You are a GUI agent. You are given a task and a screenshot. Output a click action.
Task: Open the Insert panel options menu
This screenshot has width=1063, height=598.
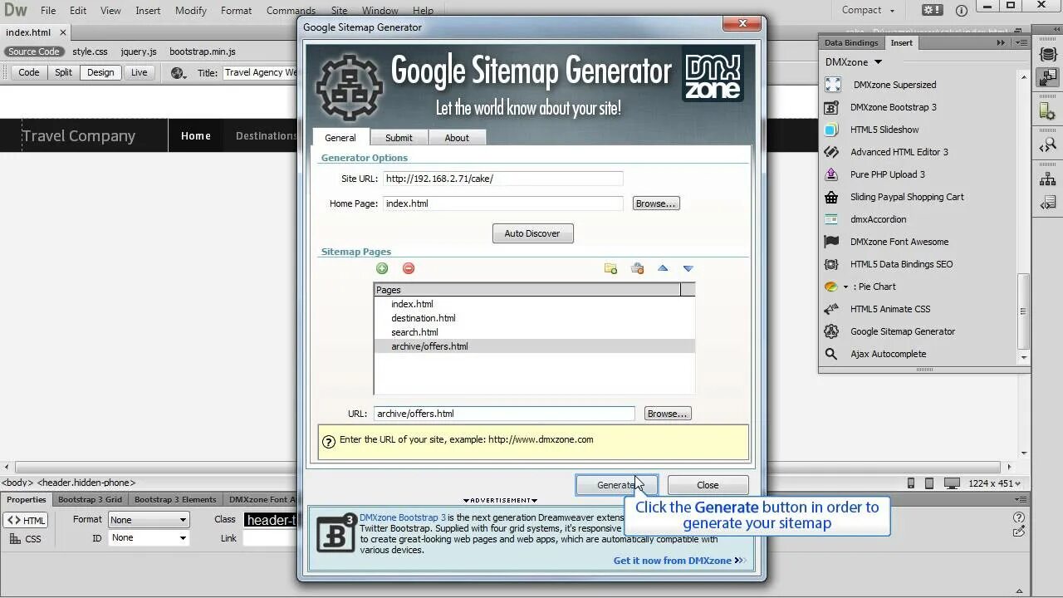click(1022, 42)
